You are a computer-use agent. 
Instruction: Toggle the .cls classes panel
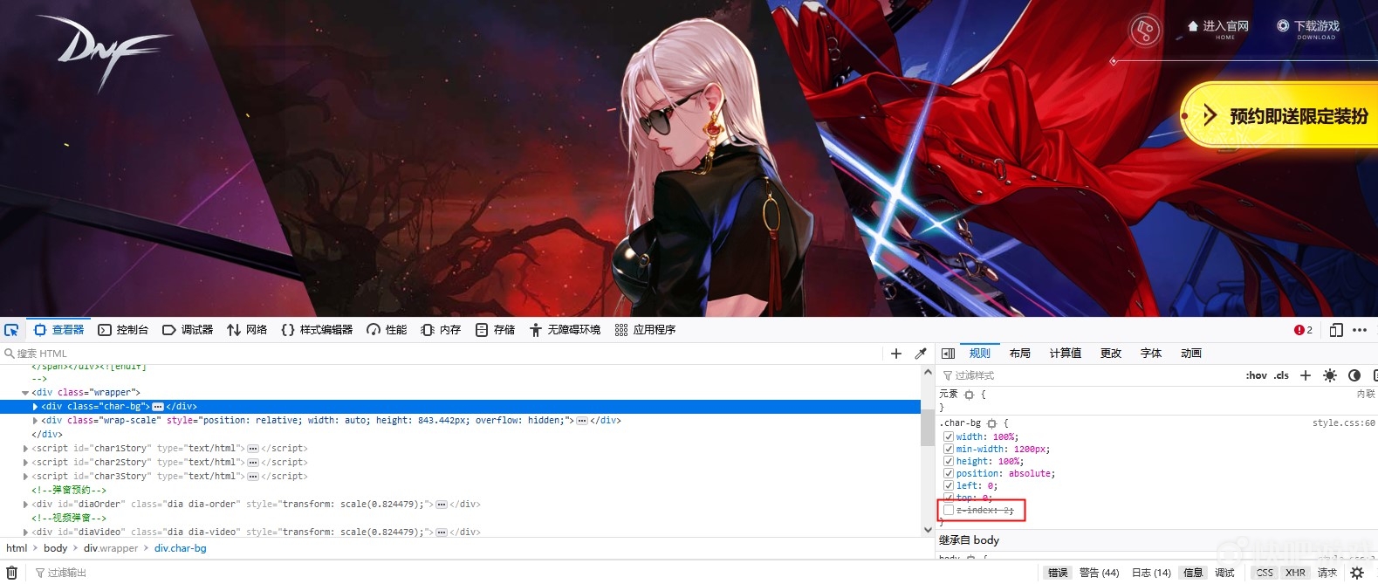(x=1281, y=375)
